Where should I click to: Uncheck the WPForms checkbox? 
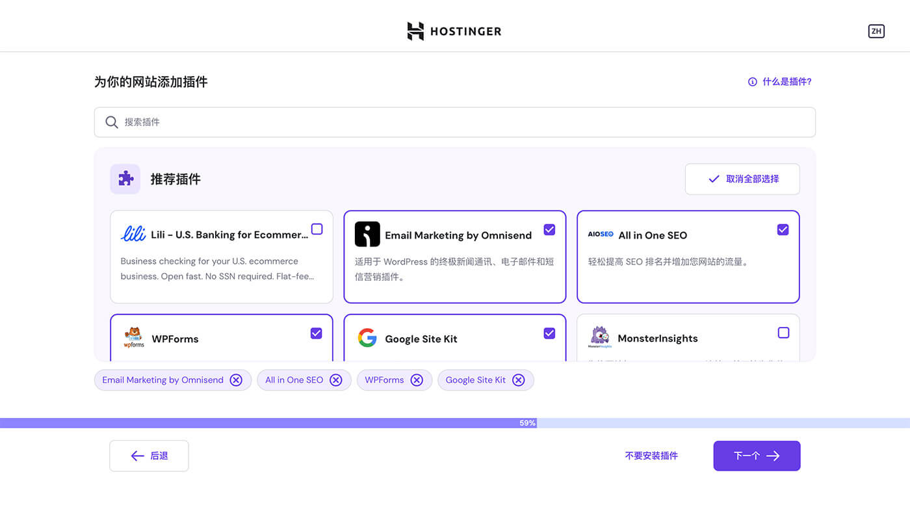tap(317, 333)
